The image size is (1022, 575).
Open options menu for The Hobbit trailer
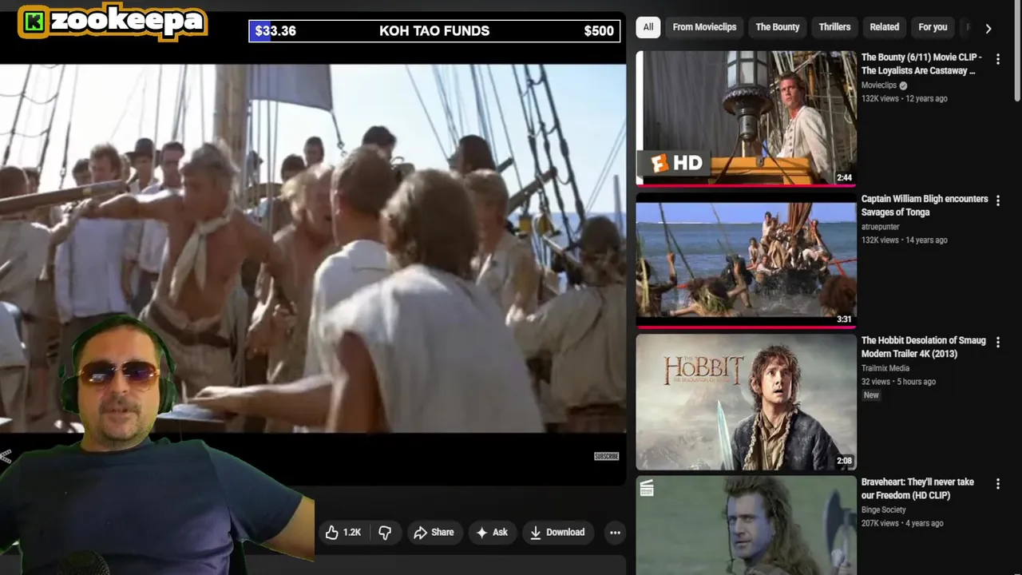click(x=998, y=342)
